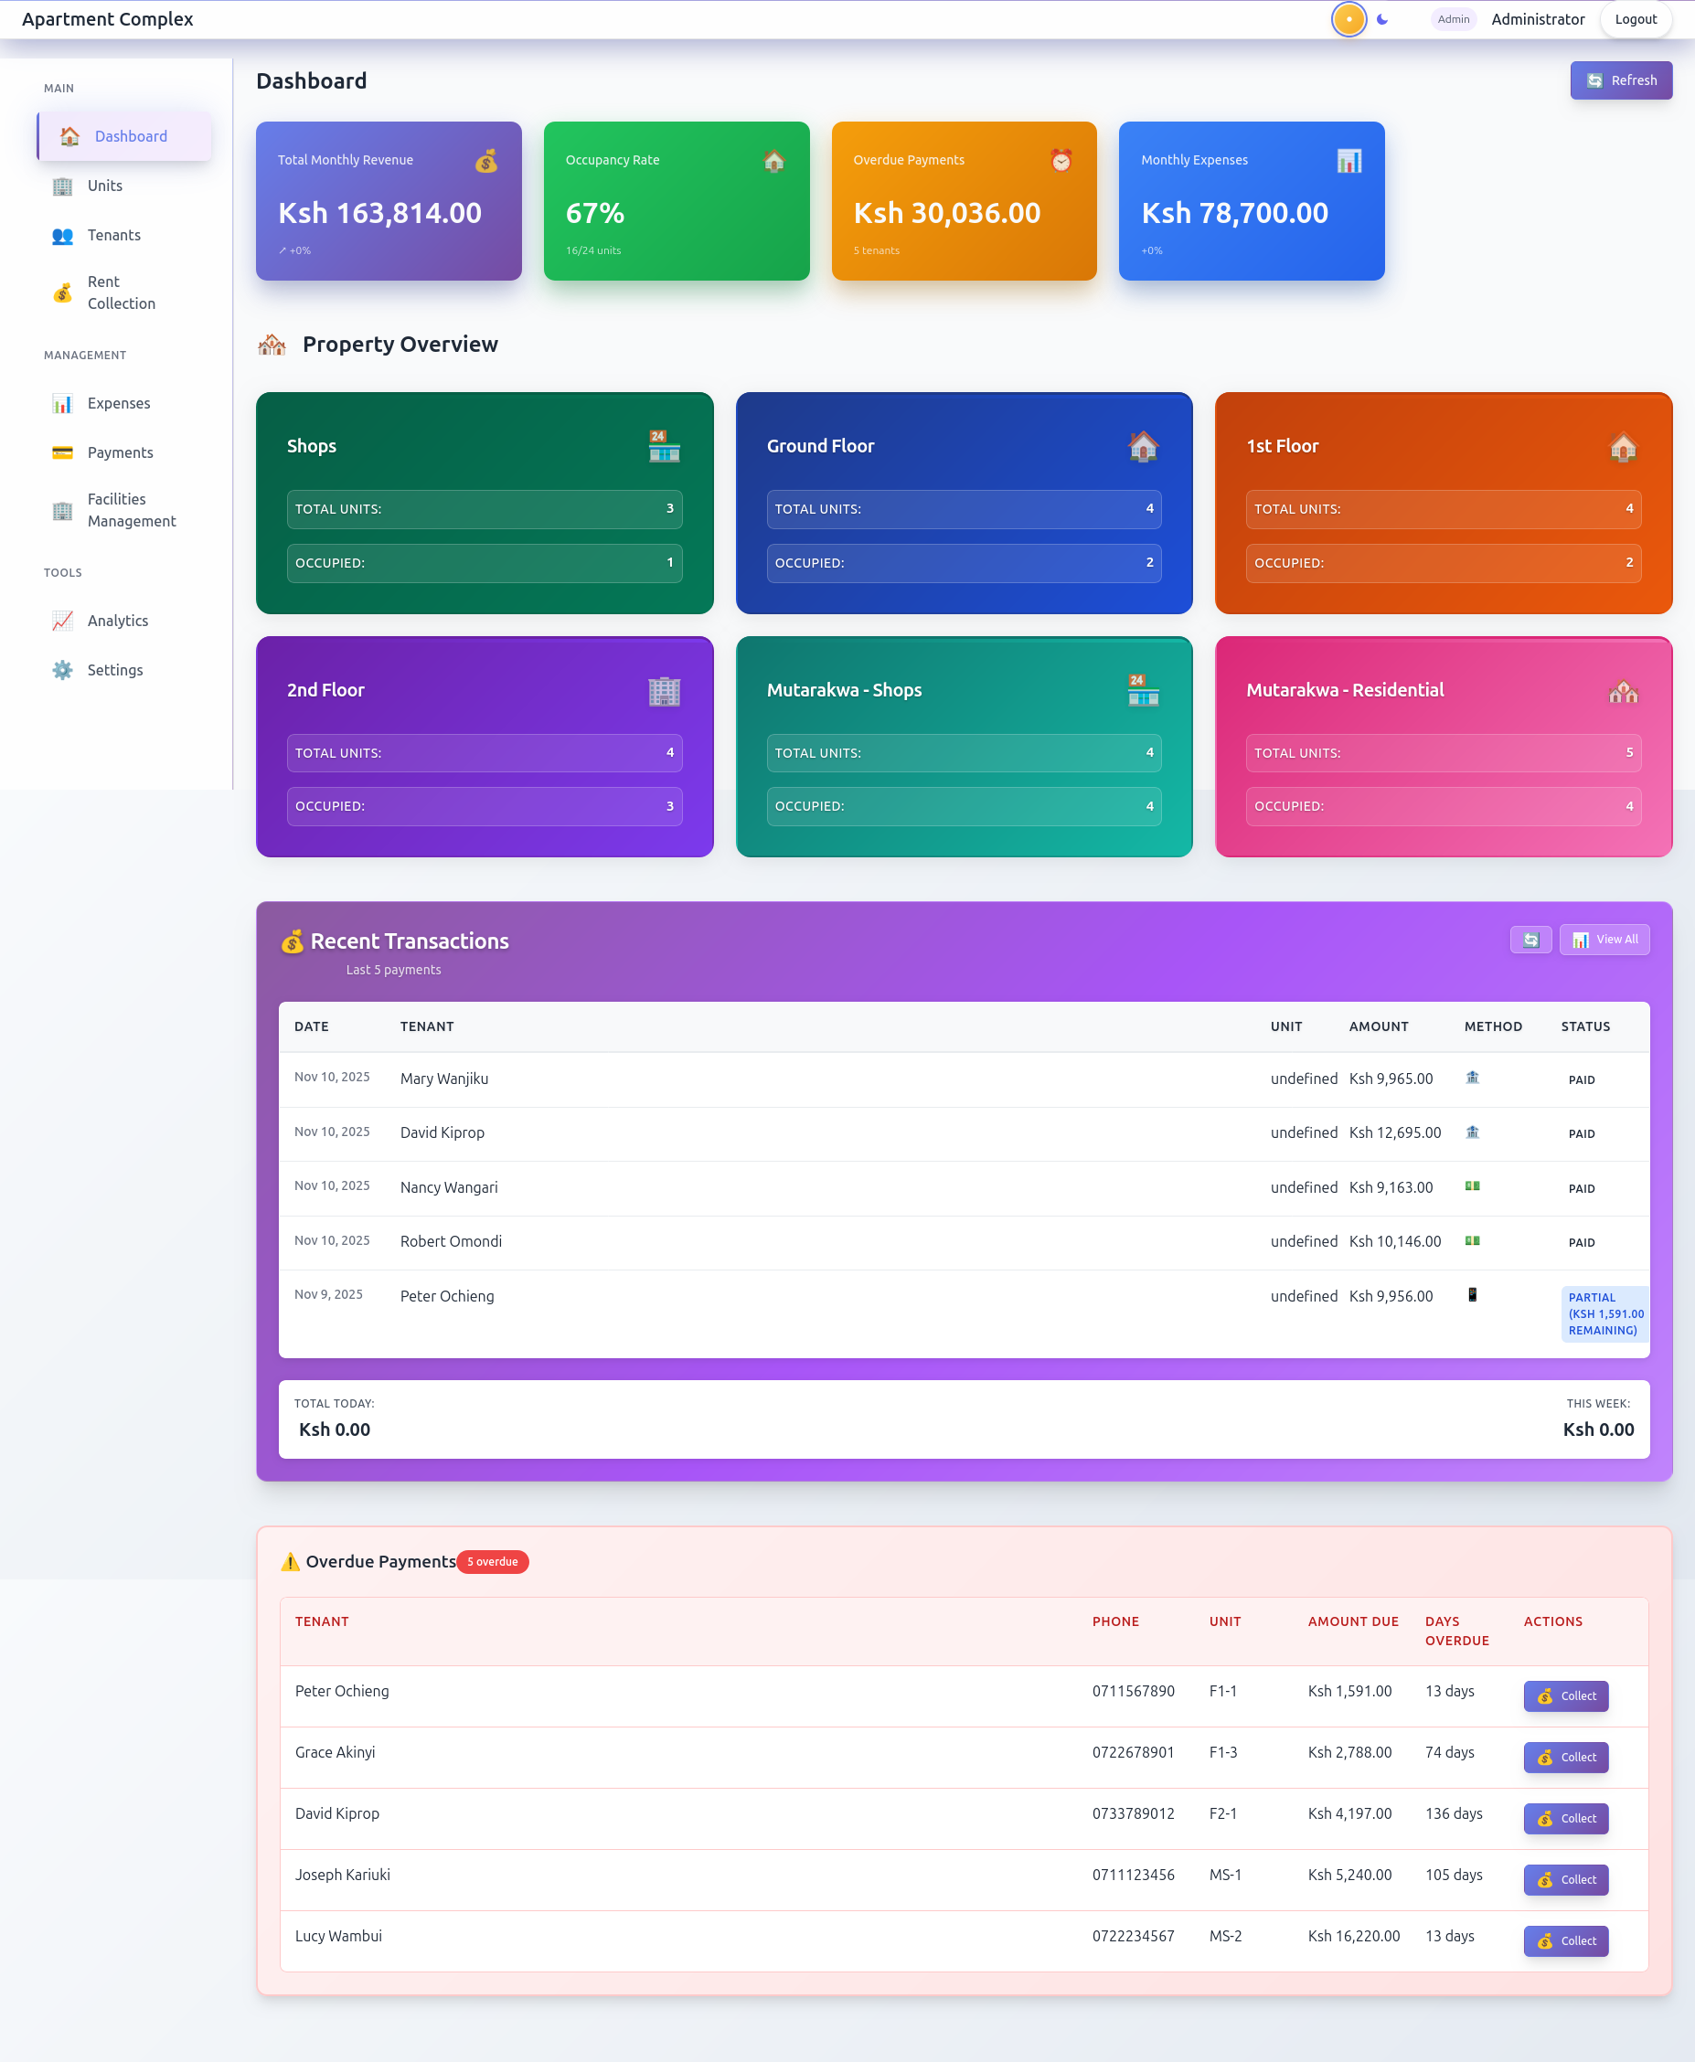Launch Analytics via the graph icon
This screenshot has height=2062, width=1695.
tap(61, 621)
